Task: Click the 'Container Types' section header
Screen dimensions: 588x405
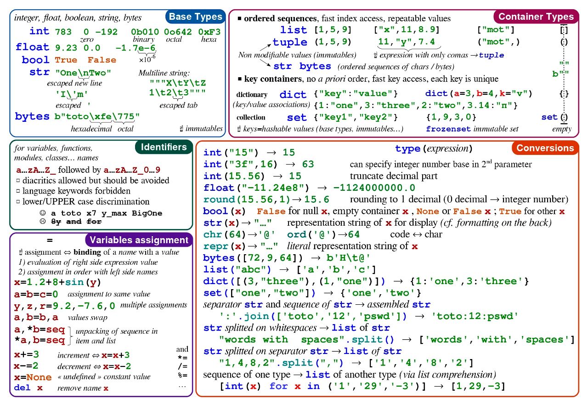Action: [x=536, y=17]
